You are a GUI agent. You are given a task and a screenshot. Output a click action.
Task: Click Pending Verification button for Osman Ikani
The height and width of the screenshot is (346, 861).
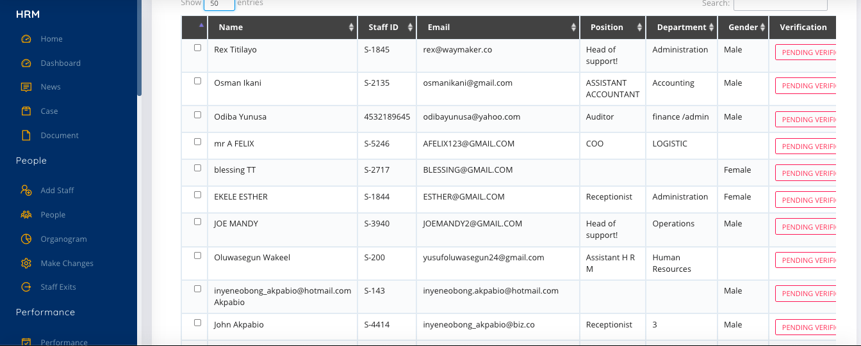coord(805,86)
